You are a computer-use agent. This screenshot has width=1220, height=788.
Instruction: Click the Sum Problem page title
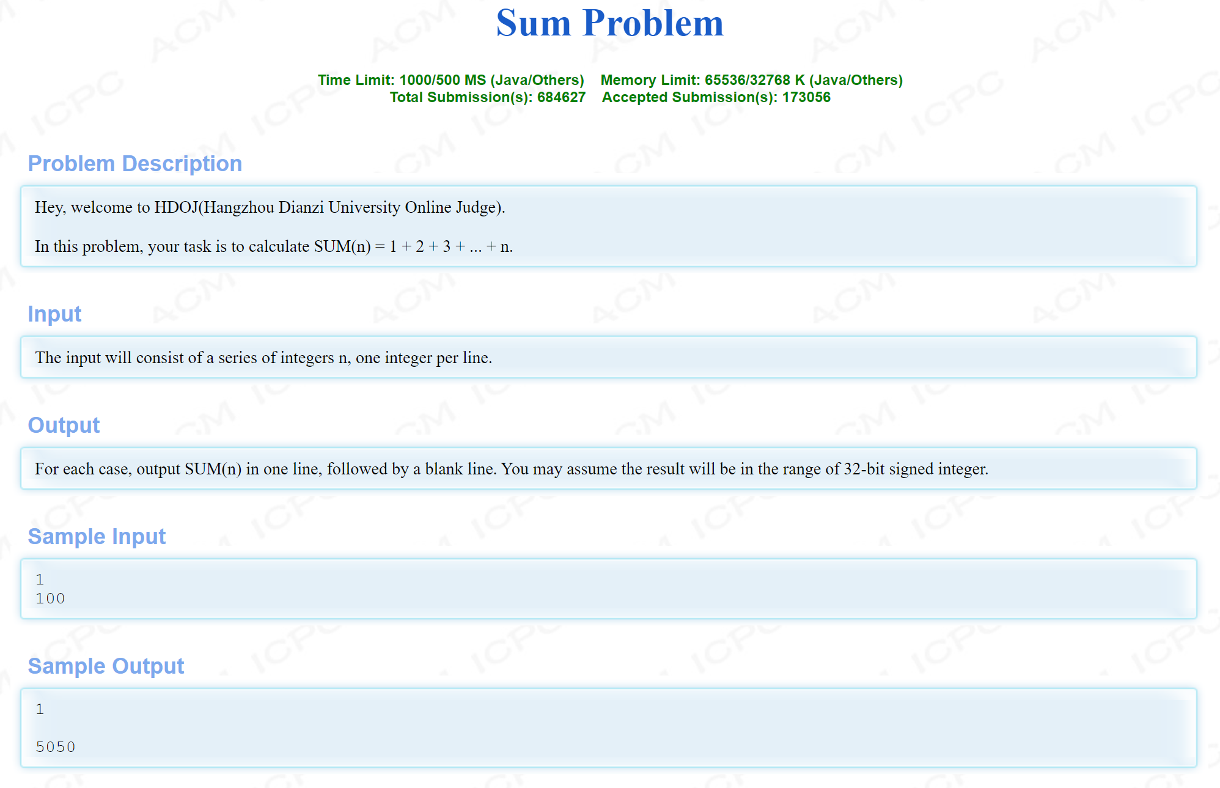click(x=609, y=24)
